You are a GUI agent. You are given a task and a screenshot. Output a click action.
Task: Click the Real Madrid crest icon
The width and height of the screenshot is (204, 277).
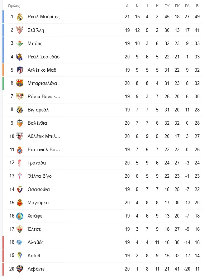tap(20, 17)
